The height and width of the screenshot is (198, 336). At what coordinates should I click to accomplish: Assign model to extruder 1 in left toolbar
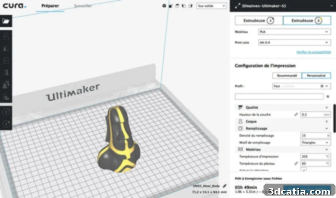click(x=6, y=112)
